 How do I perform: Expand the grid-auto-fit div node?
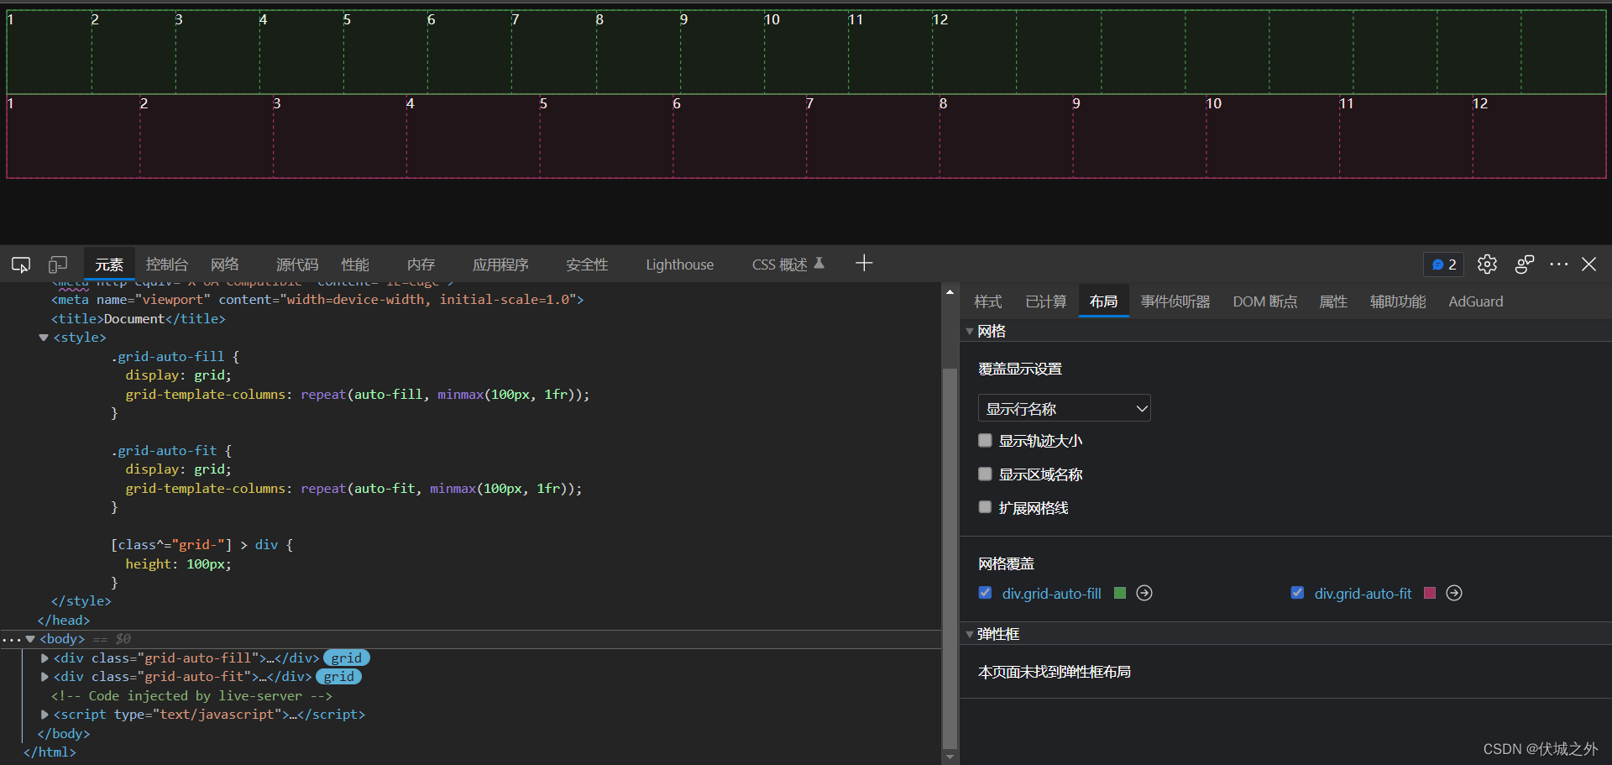click(44, 677)
